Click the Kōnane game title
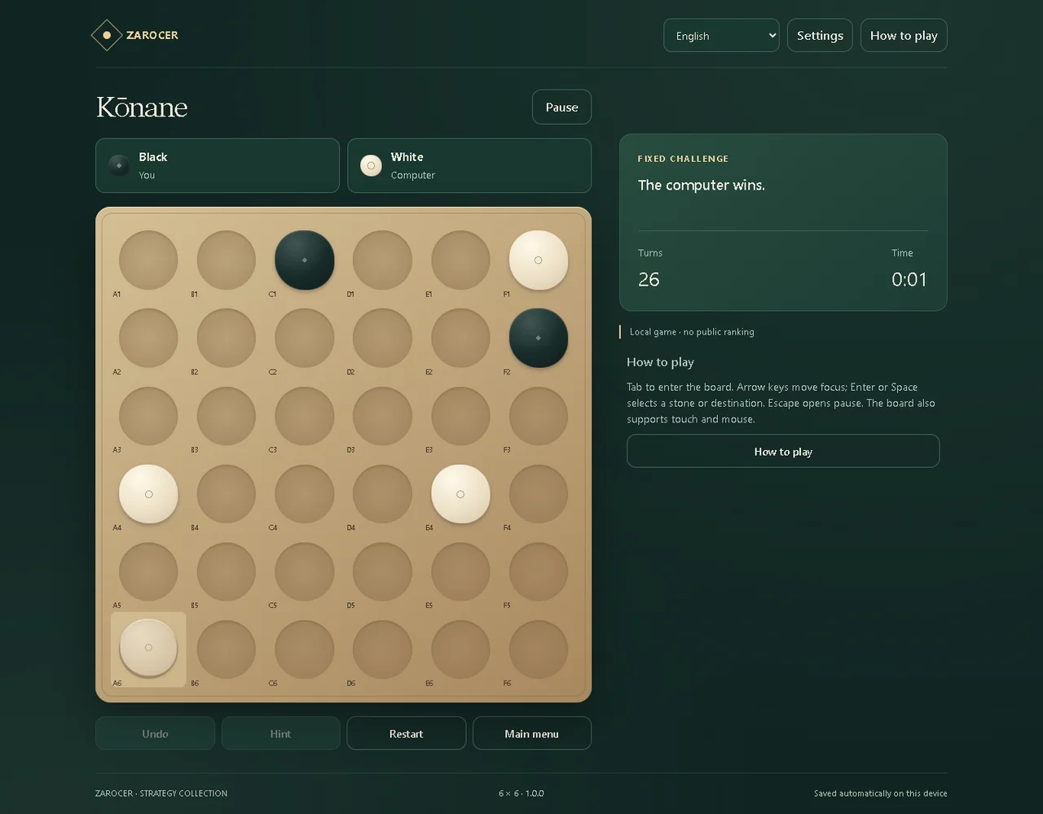Image resolution: width=1043 pixels, height=814 pixels. coord(142,107)
